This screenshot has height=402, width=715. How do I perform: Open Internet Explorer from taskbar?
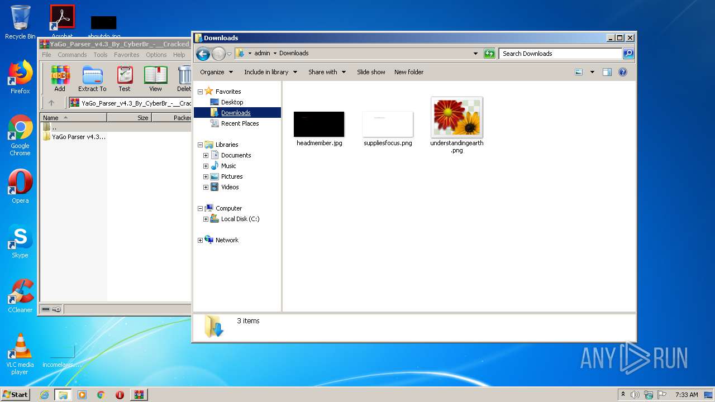click(x=44, y=395)
